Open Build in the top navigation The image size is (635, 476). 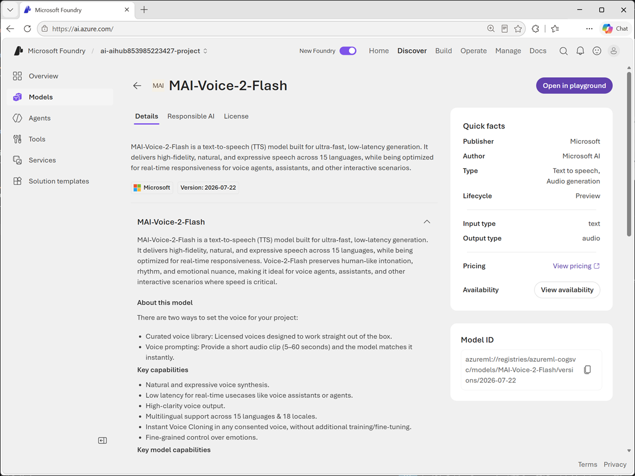[x=443, y=51]
